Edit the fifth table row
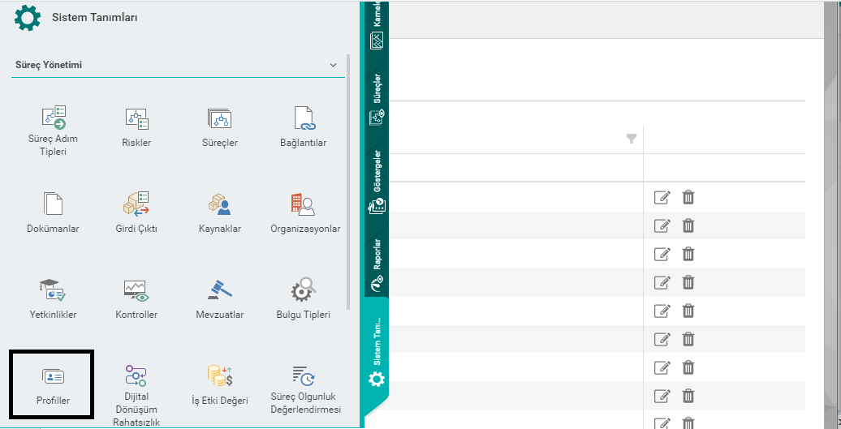The image size is (841, 429). [x=662, y=311]
